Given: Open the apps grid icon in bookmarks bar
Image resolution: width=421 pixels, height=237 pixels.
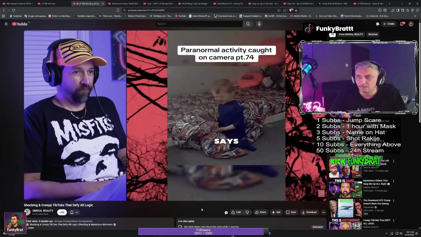Looking at the screenshot, I should [3, 16].
